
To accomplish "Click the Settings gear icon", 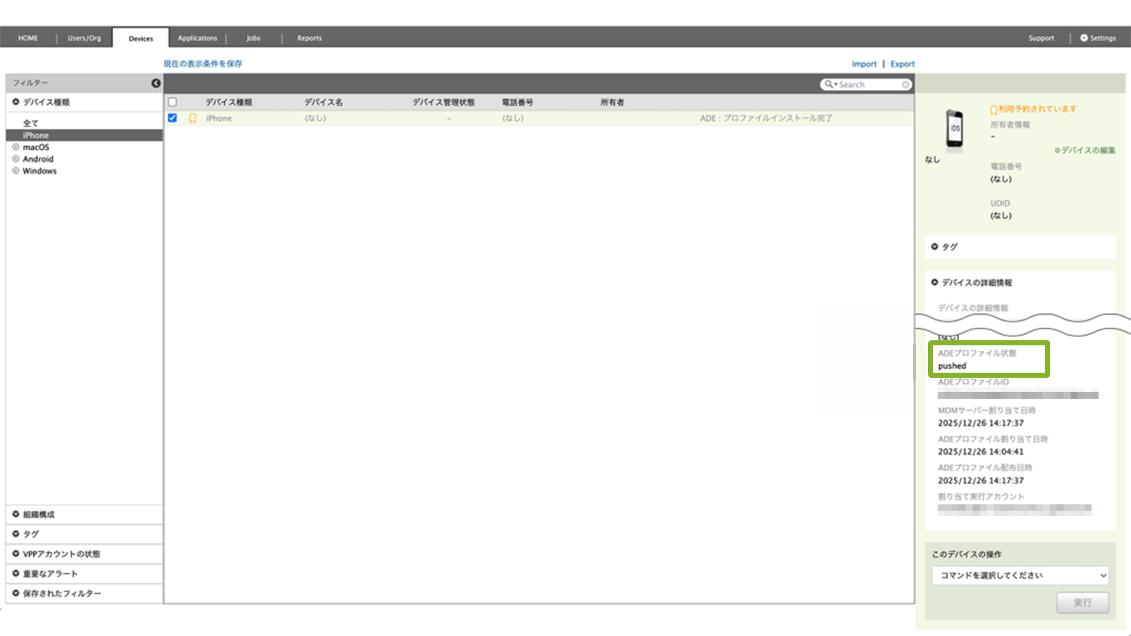I will [x=1084, y=38].
